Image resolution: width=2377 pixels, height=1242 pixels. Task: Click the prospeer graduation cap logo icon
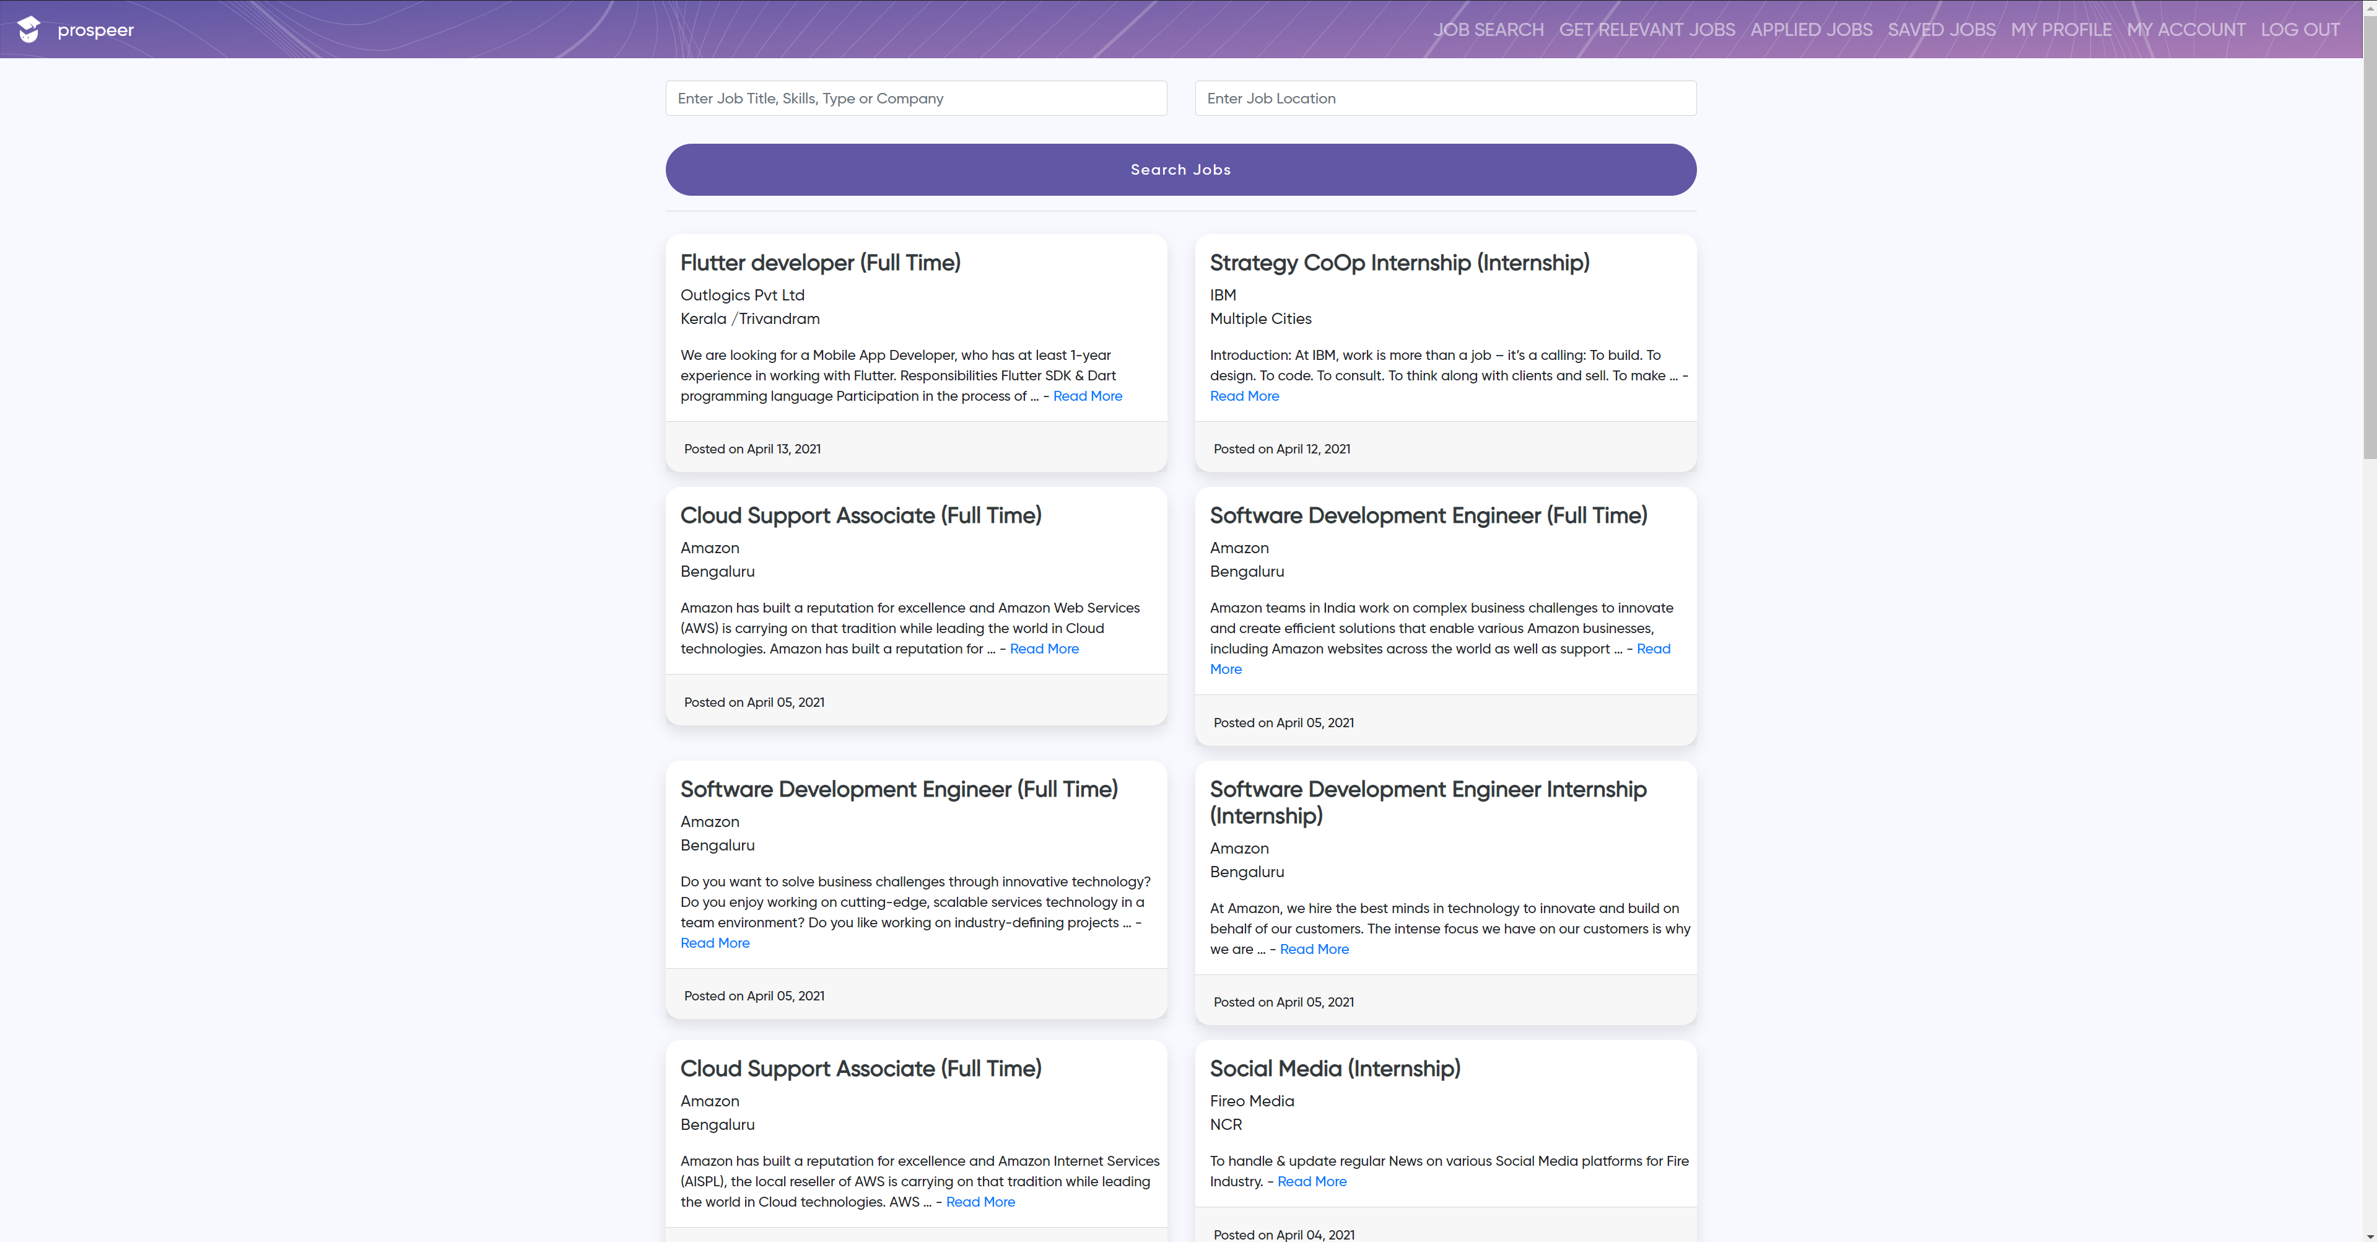click(28, 30)
